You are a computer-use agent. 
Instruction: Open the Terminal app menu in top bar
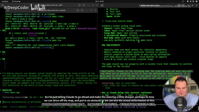pos(16,1)
